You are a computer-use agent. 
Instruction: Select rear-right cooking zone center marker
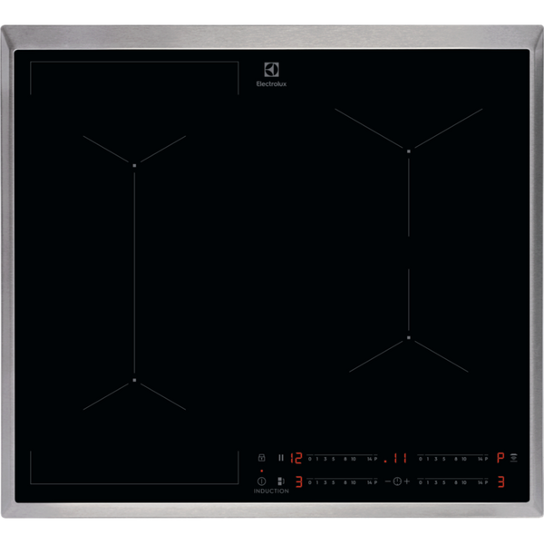tap(409, 151)
